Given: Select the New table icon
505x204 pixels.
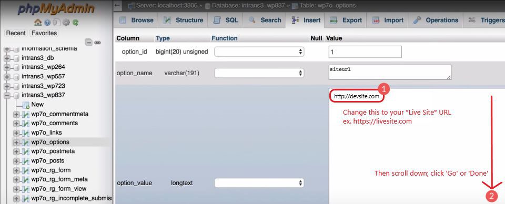Looking at the screenshot, I should click(x=26, y=105).
